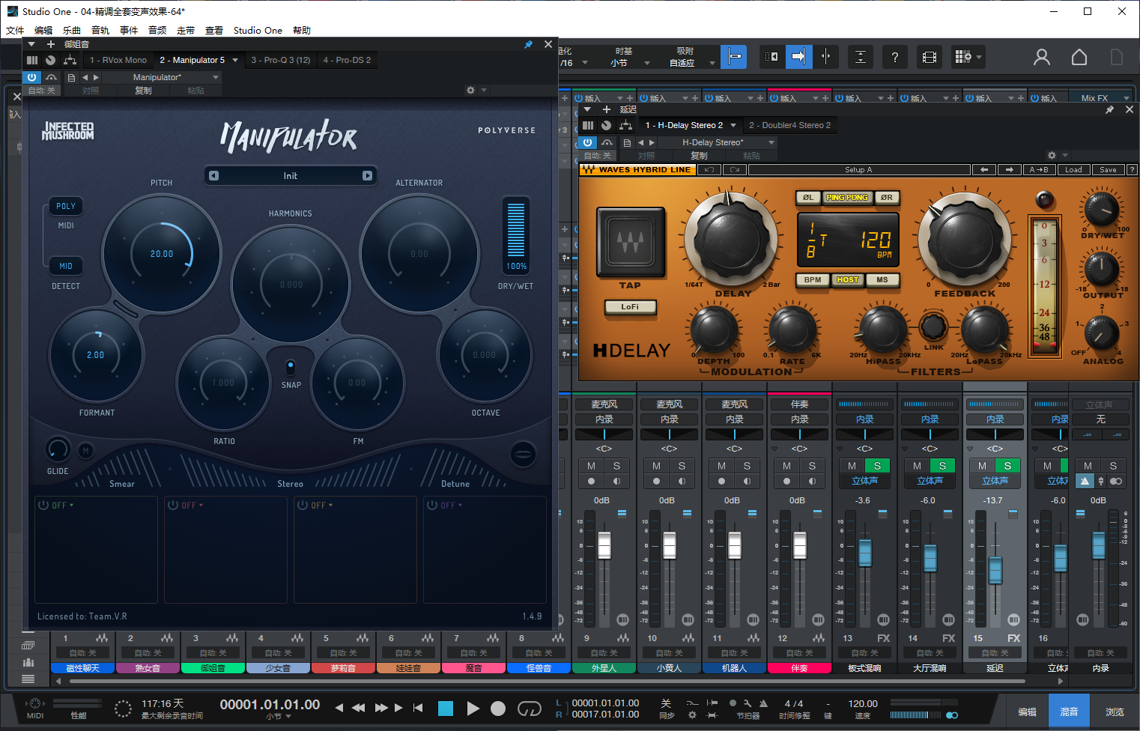Toggle the POLY mode in Manipulator
This screenshot has height=731, width=1140.
coord(66,206)
